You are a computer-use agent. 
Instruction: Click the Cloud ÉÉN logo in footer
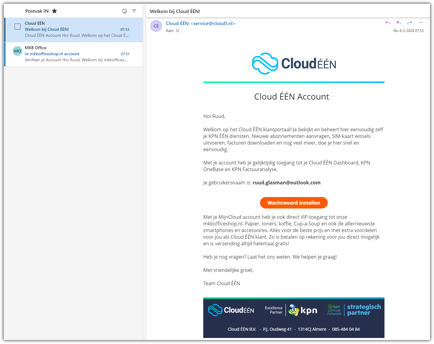pyautogui.click(x=231, y=310)
